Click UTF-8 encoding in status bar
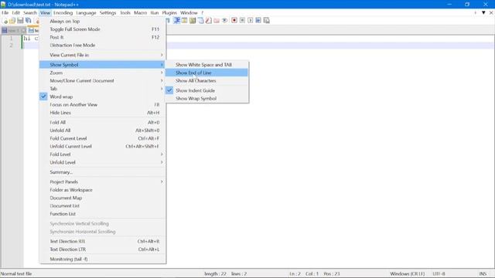Viewport: 495px width, 278px height. click(x=439, y=274)
